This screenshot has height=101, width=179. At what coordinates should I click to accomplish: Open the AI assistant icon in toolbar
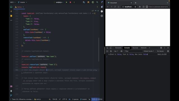(93, 2)
